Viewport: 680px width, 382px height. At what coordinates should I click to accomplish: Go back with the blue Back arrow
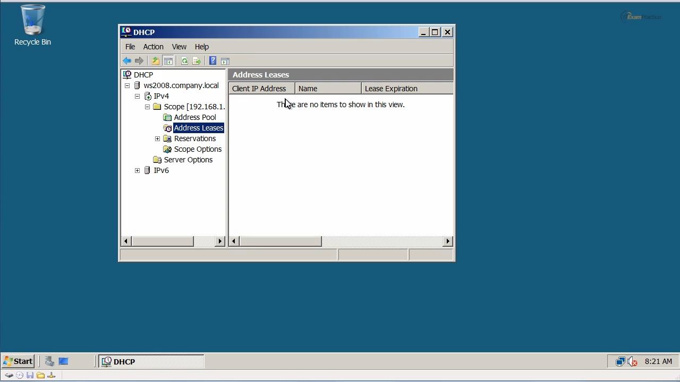(x=127, y=61)
